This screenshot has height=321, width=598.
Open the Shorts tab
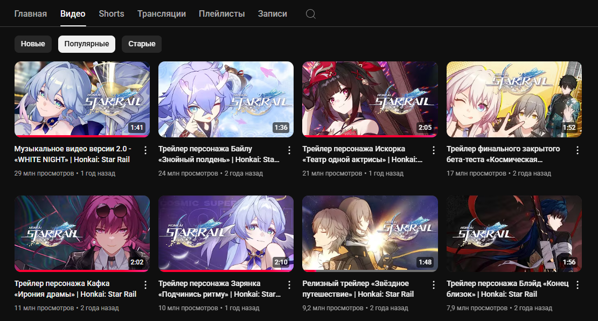pyautogui.click(x=112, y=13)
